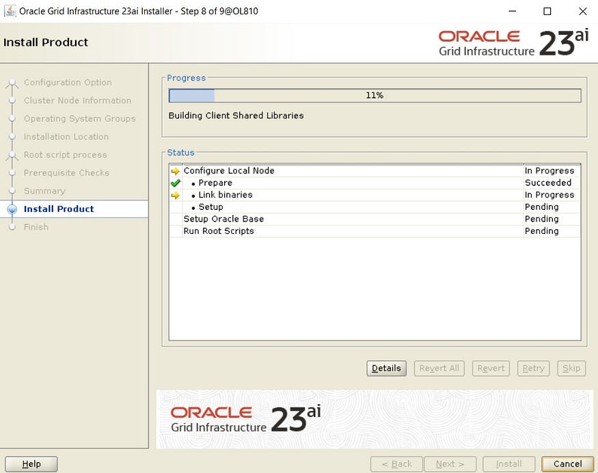Click the Install button
598x473 pixels.
tap(508, 464)
